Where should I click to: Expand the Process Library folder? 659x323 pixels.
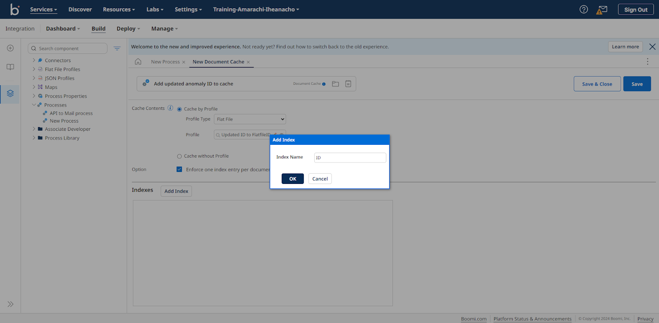34,138
